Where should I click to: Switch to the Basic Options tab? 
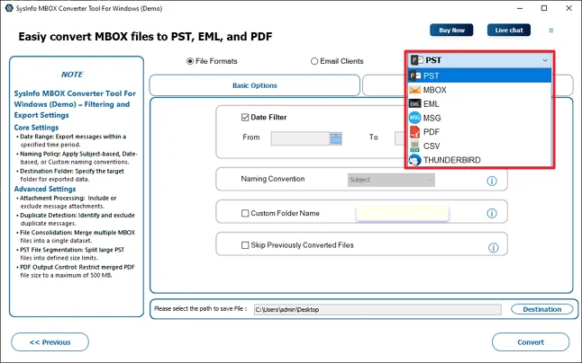[255, 85]
